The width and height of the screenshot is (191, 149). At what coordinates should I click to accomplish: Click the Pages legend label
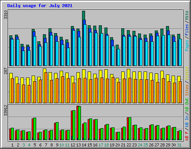tap(187, 45)
